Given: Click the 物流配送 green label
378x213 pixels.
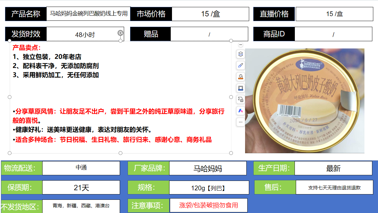Looking at the screenshot, I should click(x=21, y=168).
